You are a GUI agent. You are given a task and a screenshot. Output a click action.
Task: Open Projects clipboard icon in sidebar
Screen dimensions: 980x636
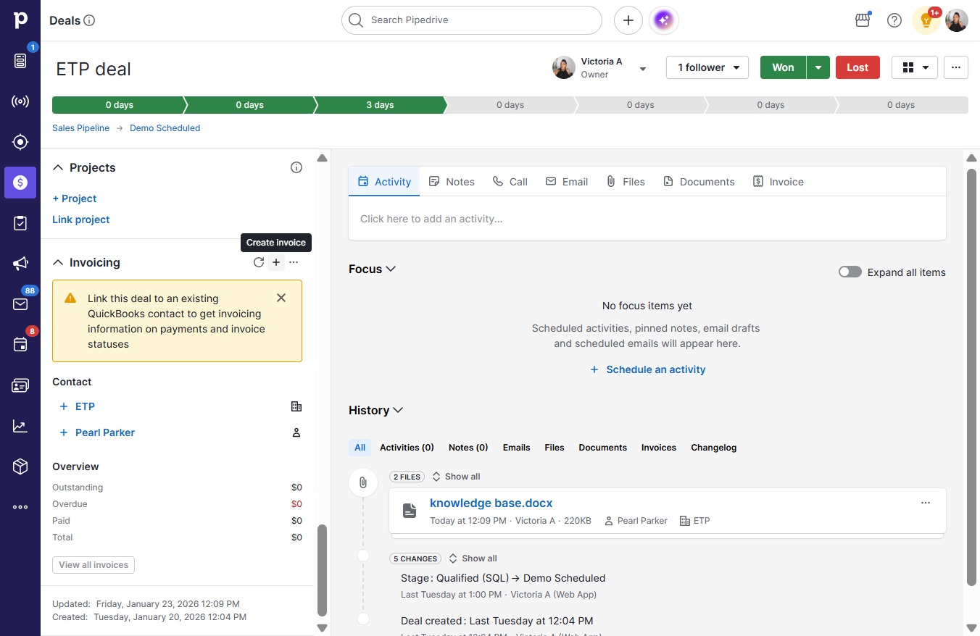tap(20, 223)
